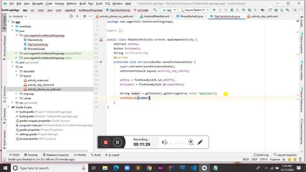Open project panel settings gear
Image resolution: width=306 pixels, height=172 pixels.
pos(85,16)
